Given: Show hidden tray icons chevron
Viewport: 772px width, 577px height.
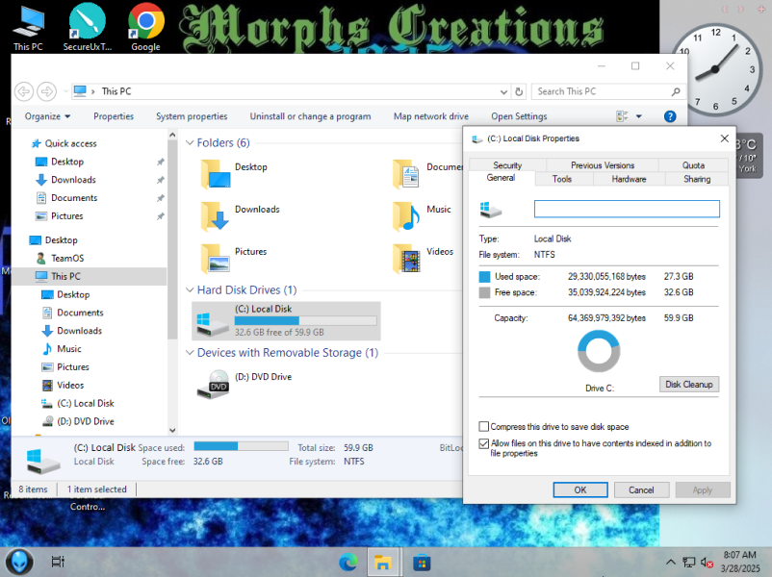Looking at the screenshot, I should pyautogui.click(x=671, y=562).
